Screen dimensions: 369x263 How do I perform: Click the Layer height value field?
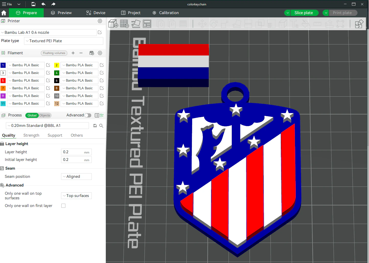pyautogui.click(x=76, y=152)
